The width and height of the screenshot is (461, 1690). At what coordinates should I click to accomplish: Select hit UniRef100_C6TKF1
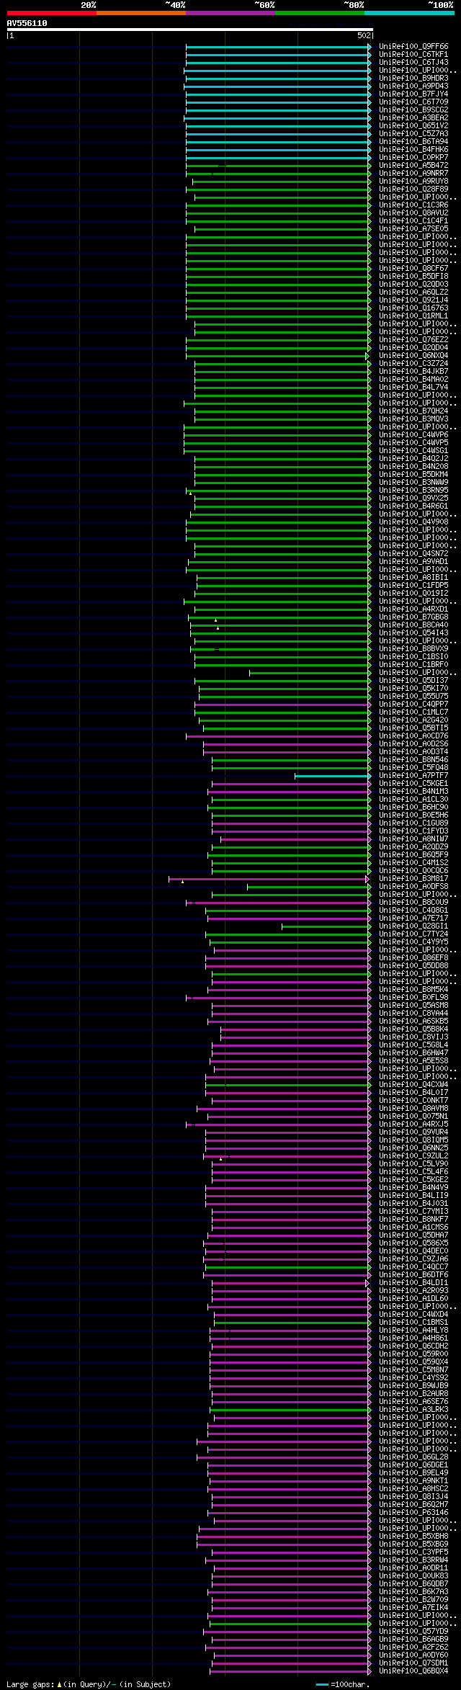click(413, 55)
